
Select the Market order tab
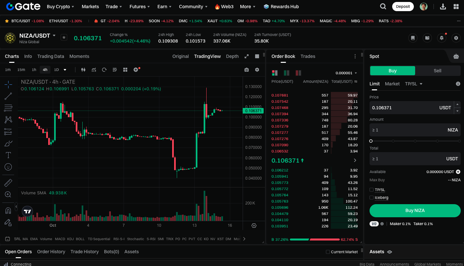tap(392, 84)
